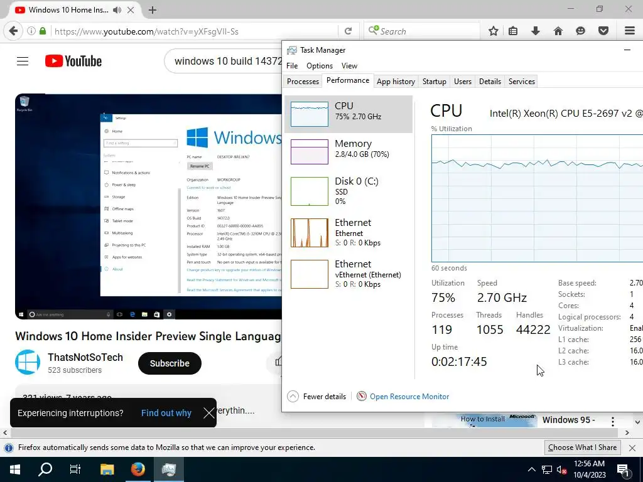The image size is (643, 482).
Task: Open Task Manager Options menu
Action: [x=320, y=65]
